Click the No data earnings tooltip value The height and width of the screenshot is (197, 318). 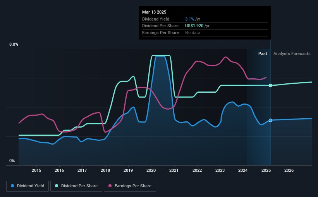click(193, 33)
